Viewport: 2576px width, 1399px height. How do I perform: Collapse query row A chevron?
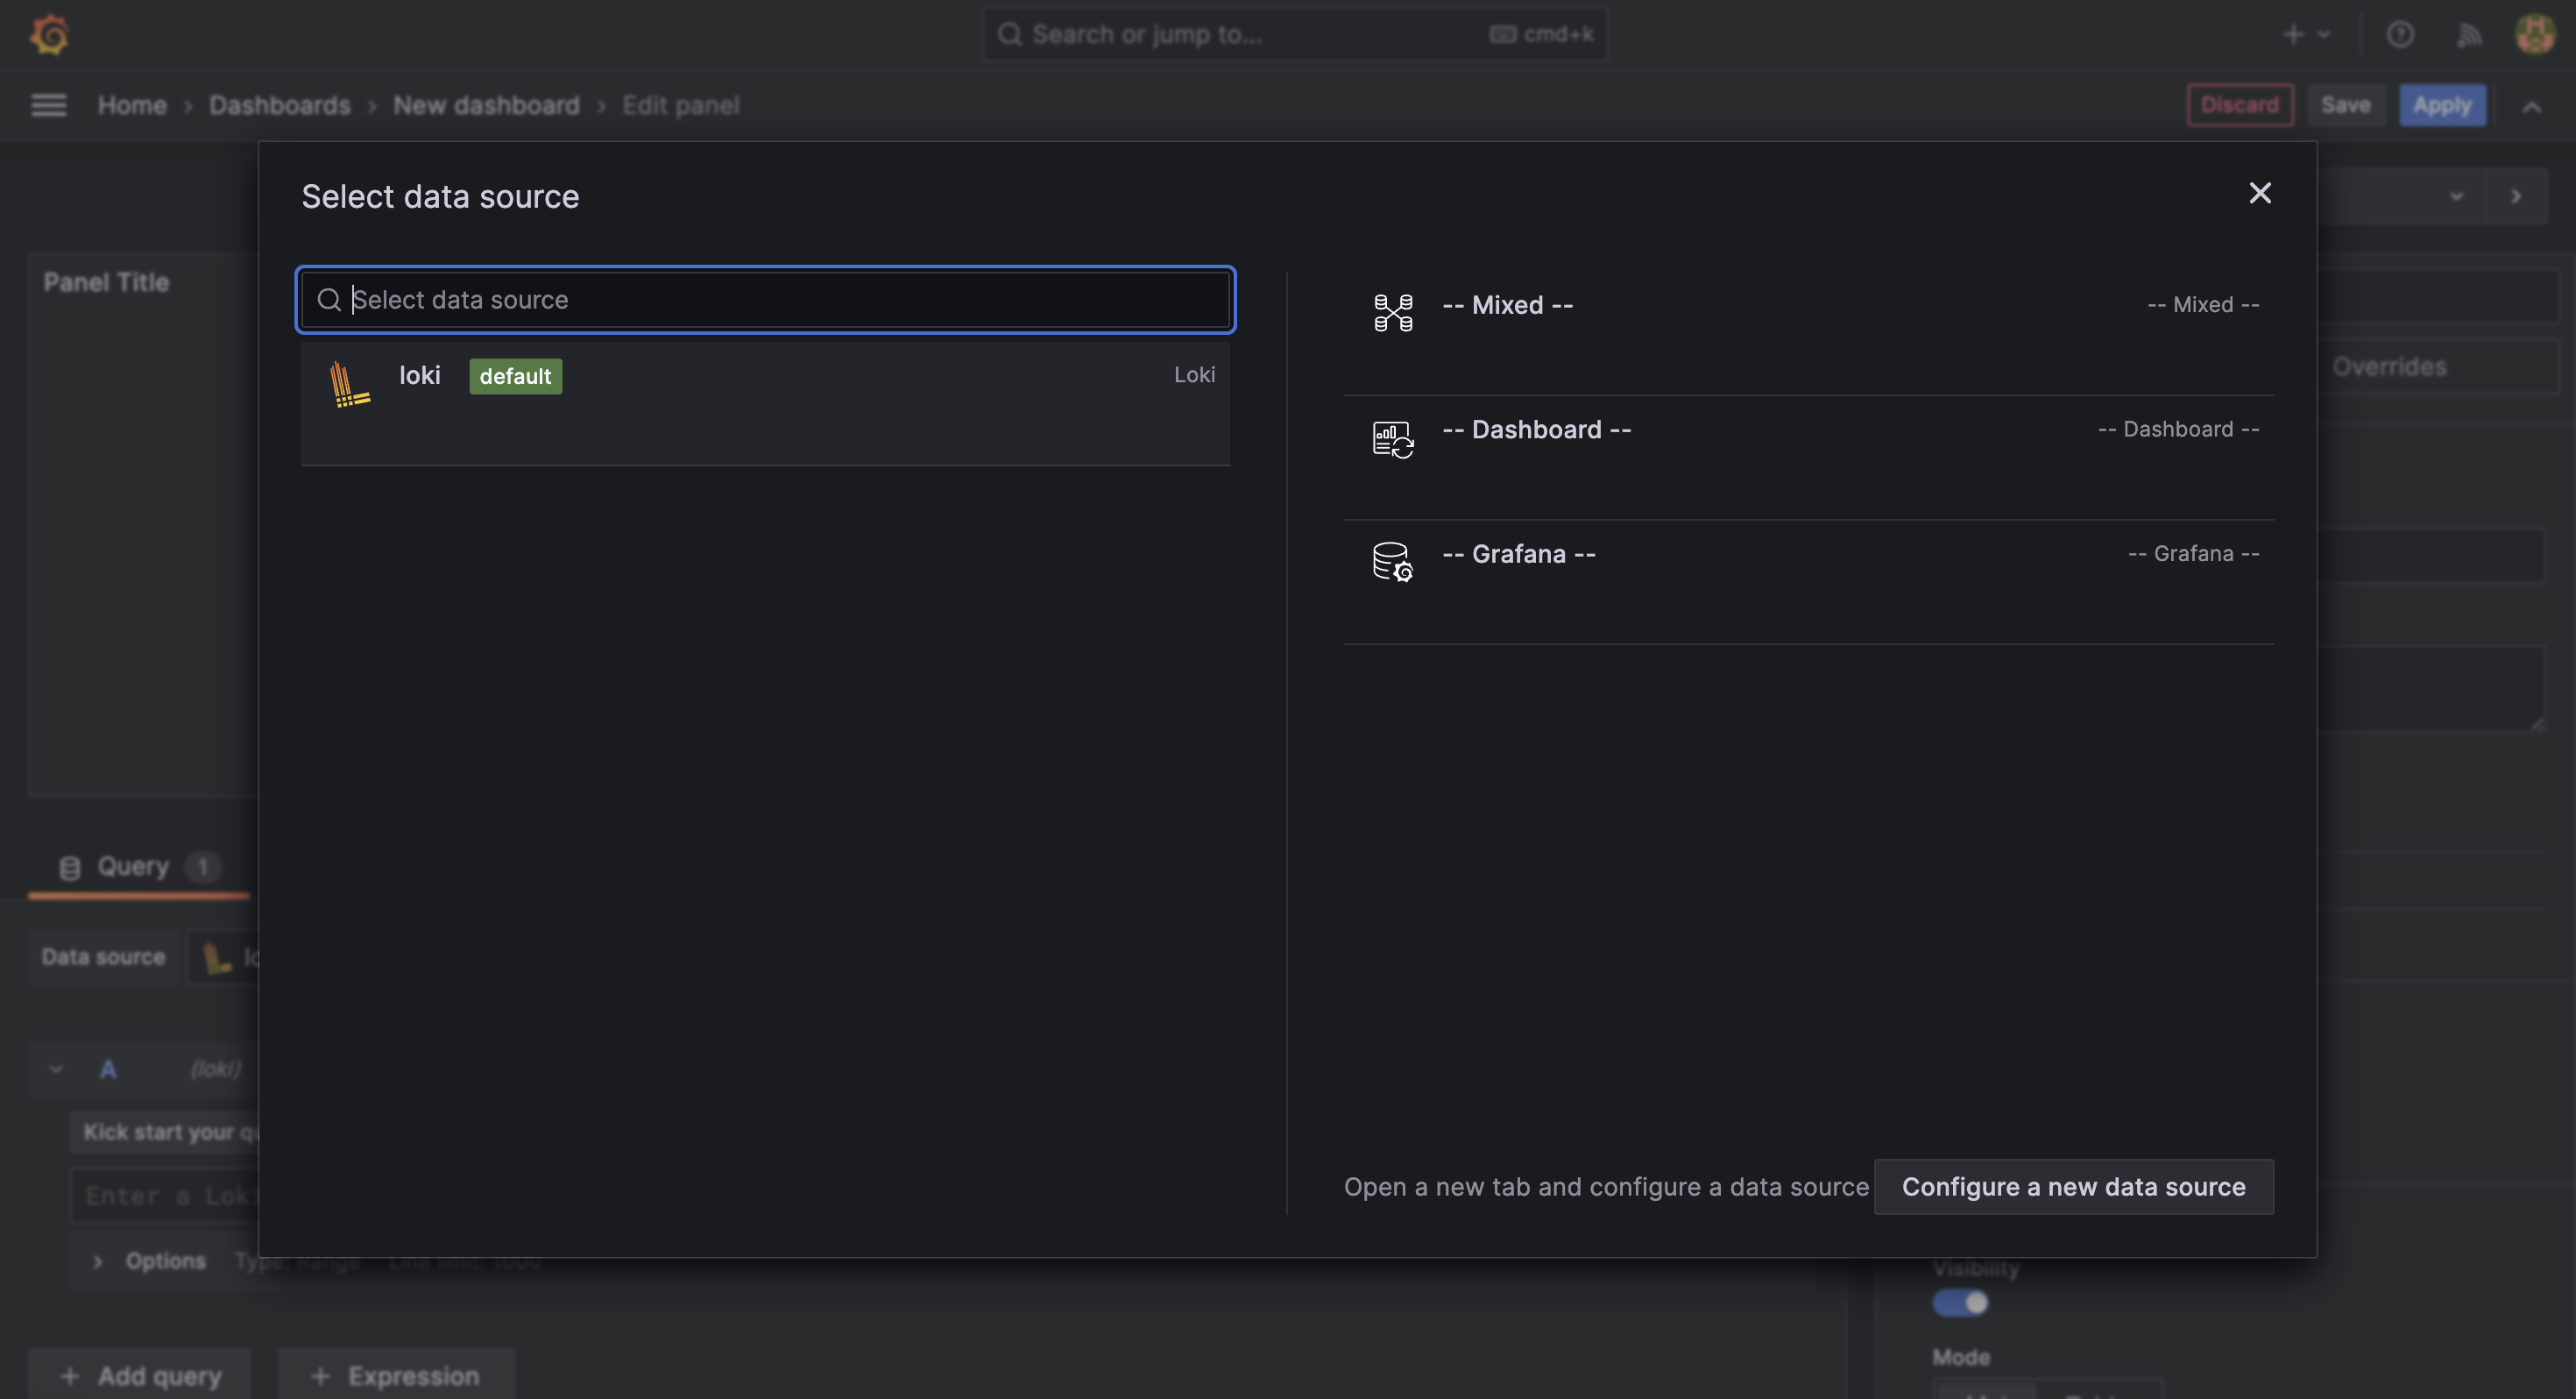coord(56,1069)
